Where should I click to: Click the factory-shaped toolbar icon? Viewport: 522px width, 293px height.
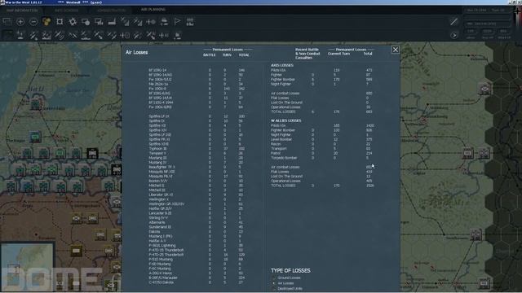[112, 22]
